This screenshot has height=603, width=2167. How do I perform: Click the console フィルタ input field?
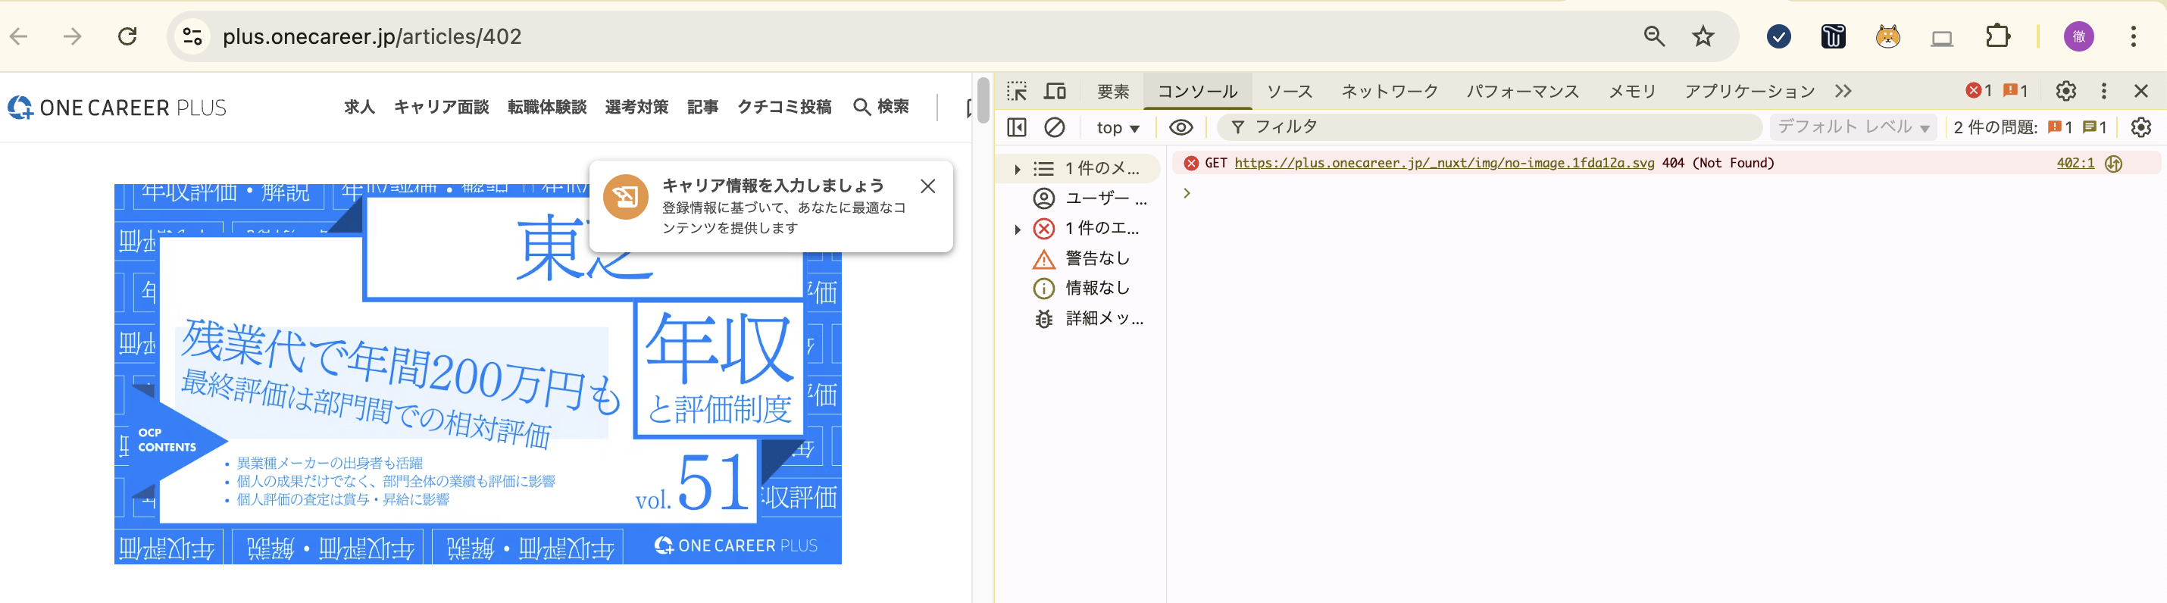coord(1497,127)
